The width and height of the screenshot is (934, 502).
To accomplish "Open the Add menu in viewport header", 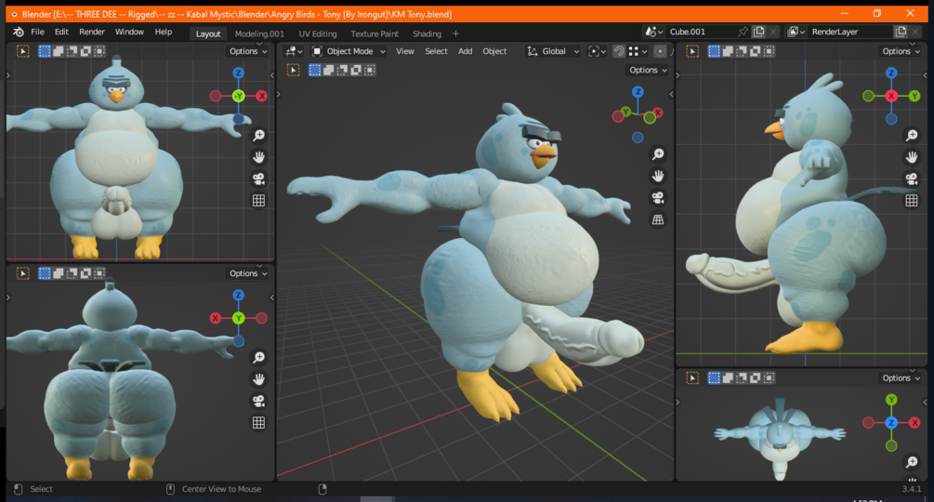I will (x=466, y=51).
